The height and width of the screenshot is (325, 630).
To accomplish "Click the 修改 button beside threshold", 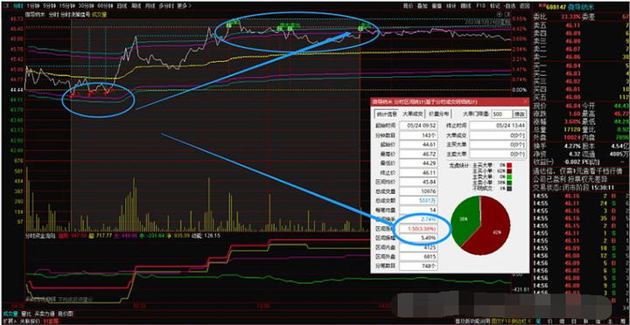I will pos(520,114).
